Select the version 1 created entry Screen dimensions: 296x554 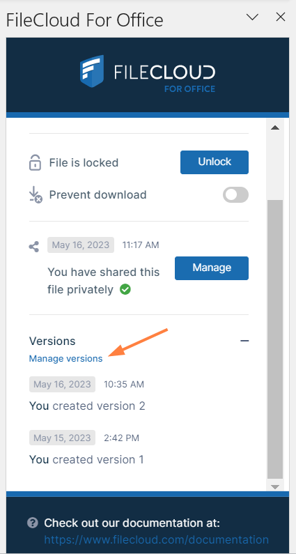point(86,459)
